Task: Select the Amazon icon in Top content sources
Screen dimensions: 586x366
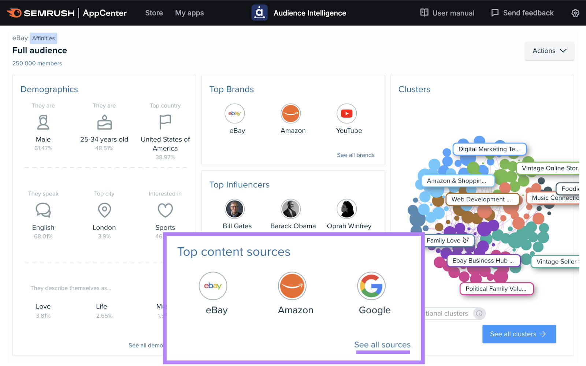Action: click(292, 286)
